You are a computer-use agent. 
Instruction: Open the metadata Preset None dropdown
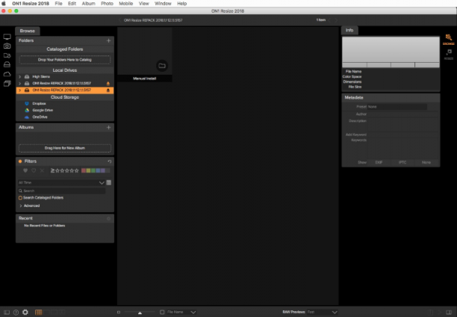pos(397,107)
